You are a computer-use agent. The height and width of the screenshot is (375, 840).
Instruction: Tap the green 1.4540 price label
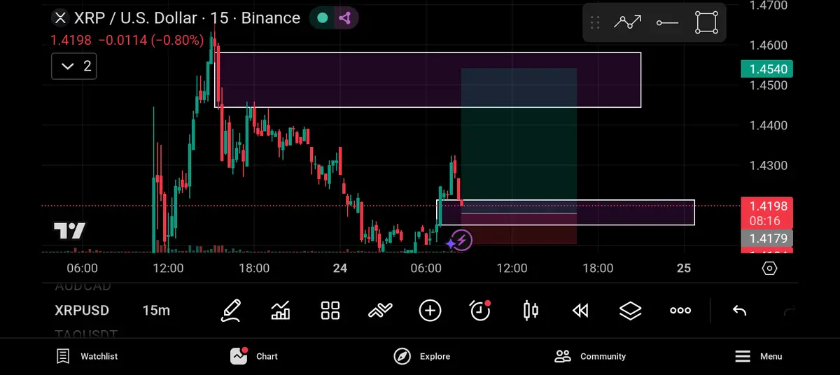766,69
